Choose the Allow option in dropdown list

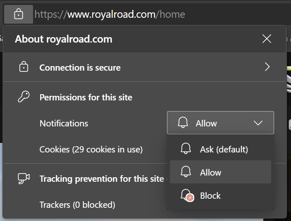pos(220,172)
